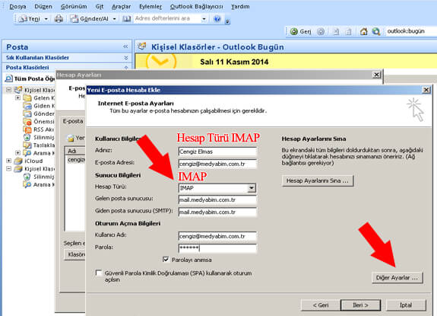Viewport: 437px width, 316px height.
Task: Select the Giden Kutusu outbox folder icon
Action: 27,106
